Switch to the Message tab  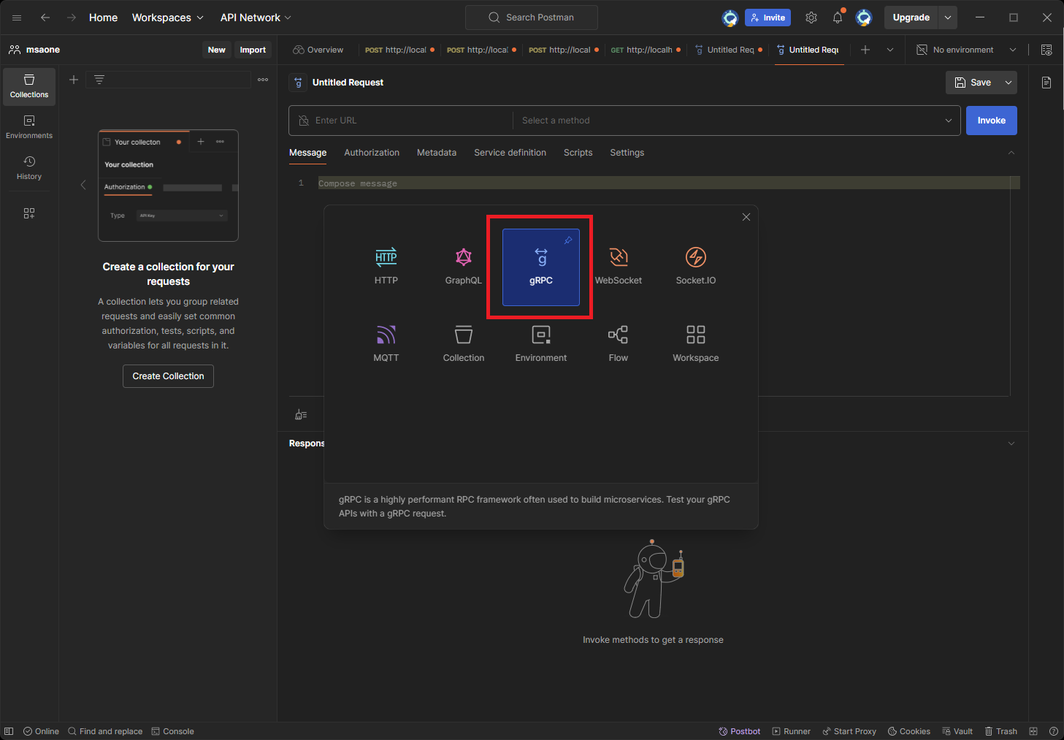(307, 153)
